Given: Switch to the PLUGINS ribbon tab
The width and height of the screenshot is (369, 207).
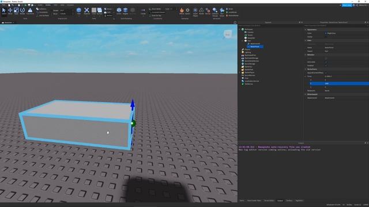Looking at the screenshot, I should tap(70, 5).
